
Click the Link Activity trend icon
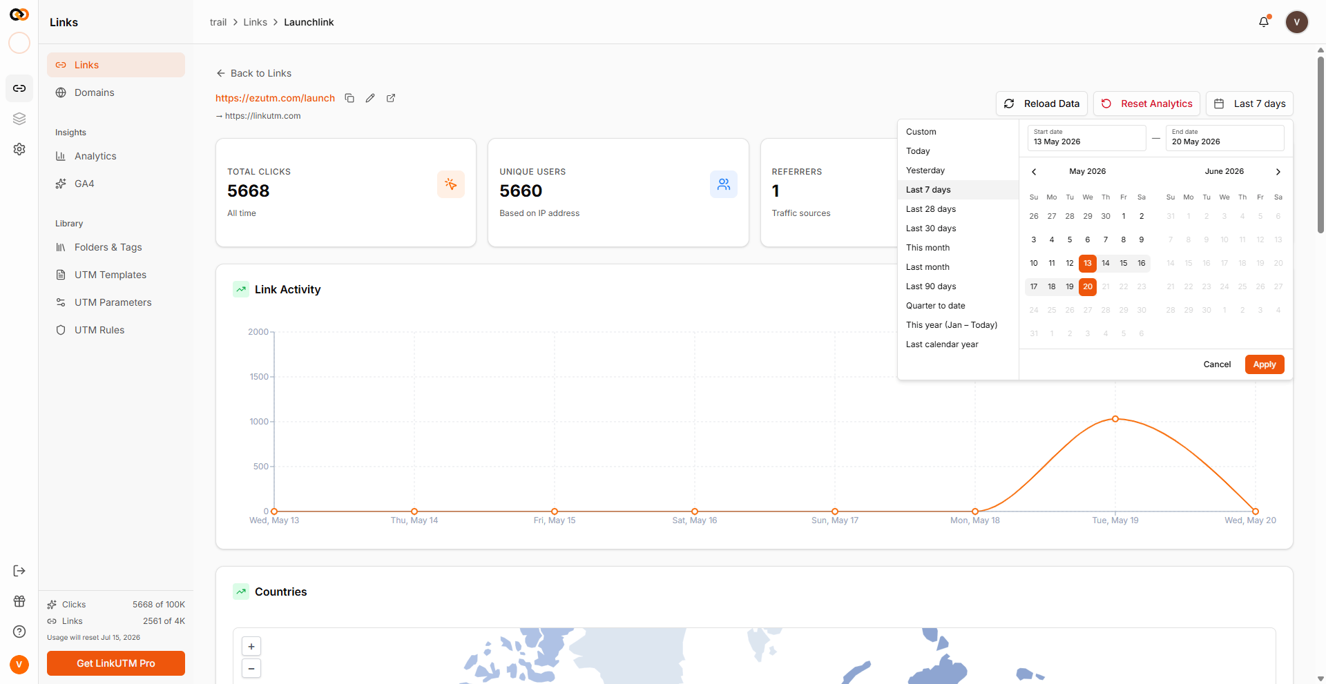pos(241,289)
